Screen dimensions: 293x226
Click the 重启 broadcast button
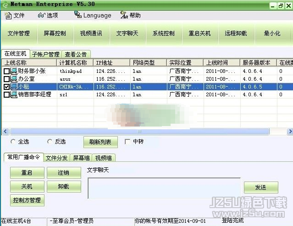pyautogui.click(x=27, y=173)
